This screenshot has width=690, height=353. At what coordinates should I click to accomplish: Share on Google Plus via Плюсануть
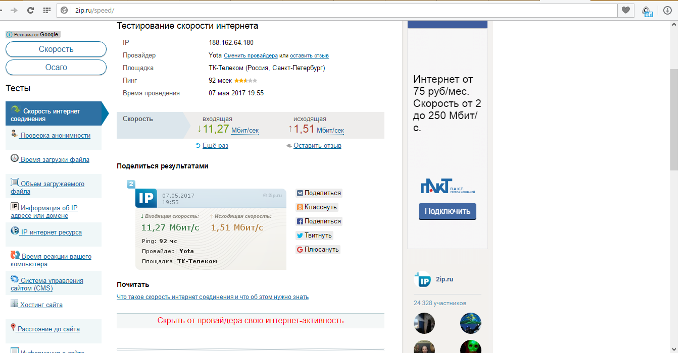point(318,250)
